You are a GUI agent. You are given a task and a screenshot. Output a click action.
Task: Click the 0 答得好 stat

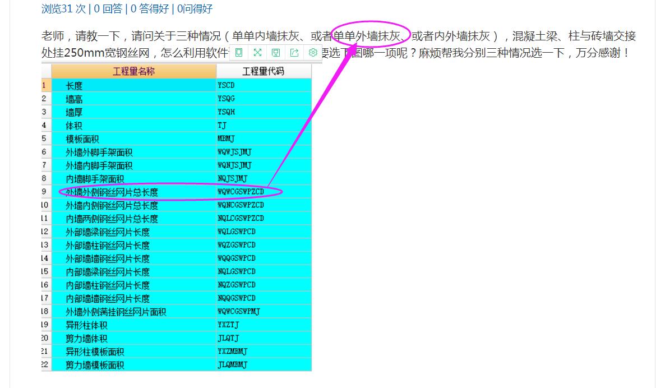(150, 9)
